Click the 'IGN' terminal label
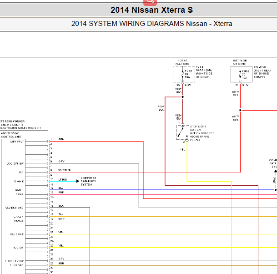This screenshot has width=277, height=274. pyautogui.click(x=21, y=173)
